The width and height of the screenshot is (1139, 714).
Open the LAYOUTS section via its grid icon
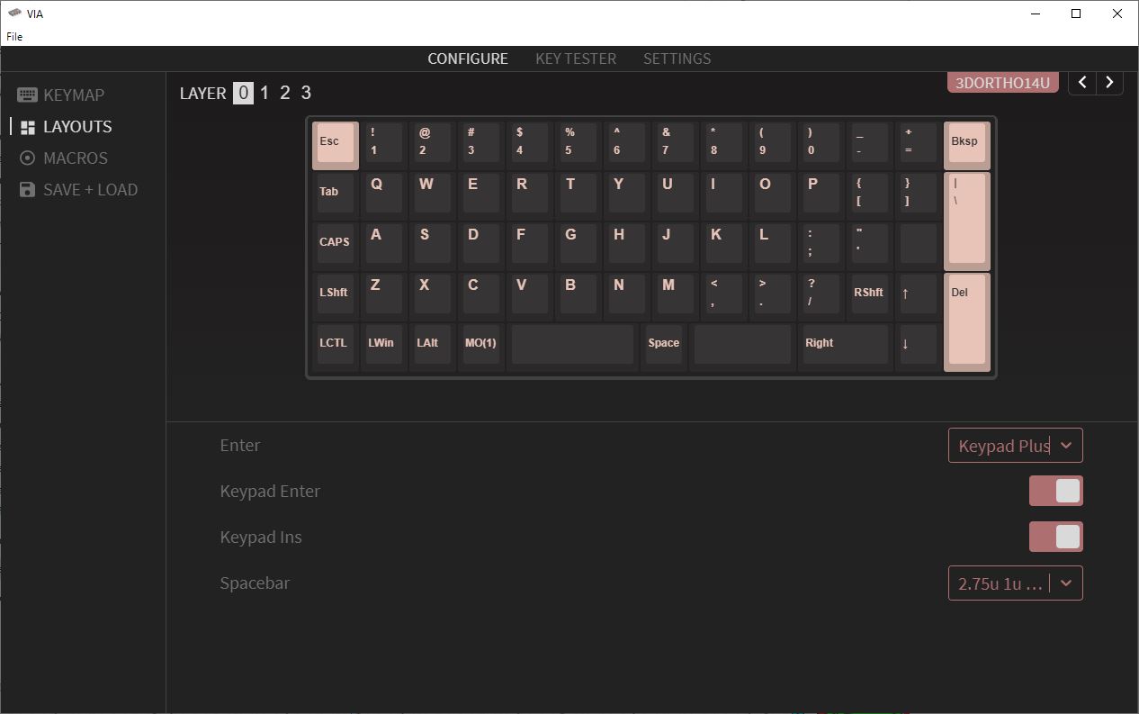pos(27,126)
